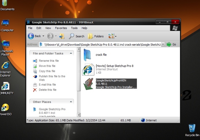Toggle the Folders pane
200x140 pixels.
pos(96,36)
